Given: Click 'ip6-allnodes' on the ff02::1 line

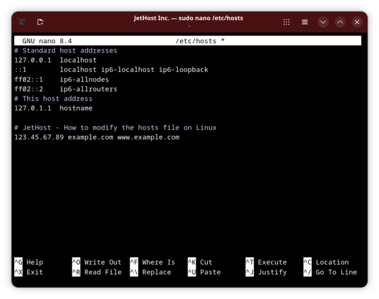Looking at the screenshot, I should pyautogui.click(x=84, y=79).
